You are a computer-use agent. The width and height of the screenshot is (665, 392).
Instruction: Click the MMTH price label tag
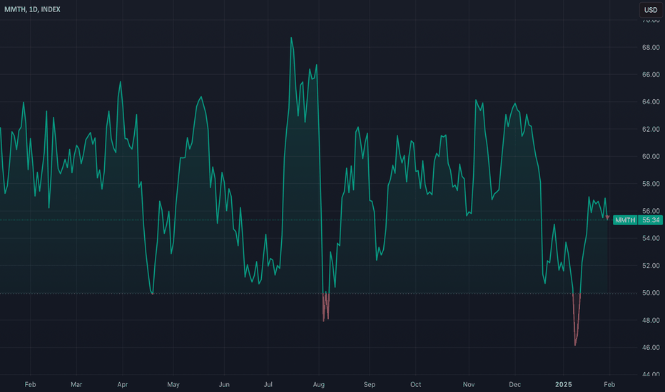(625, 220)
